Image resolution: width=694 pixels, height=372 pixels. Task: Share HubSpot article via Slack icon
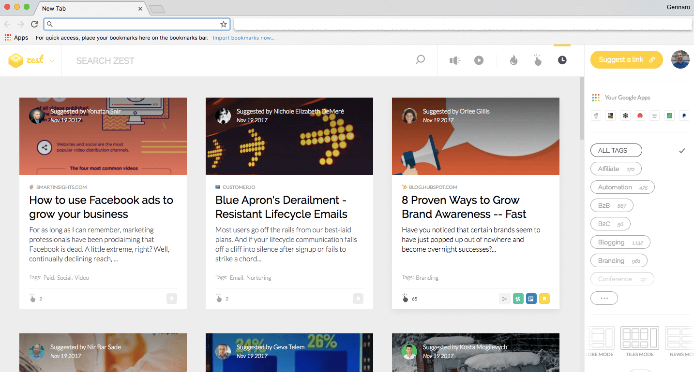(518, 299)
